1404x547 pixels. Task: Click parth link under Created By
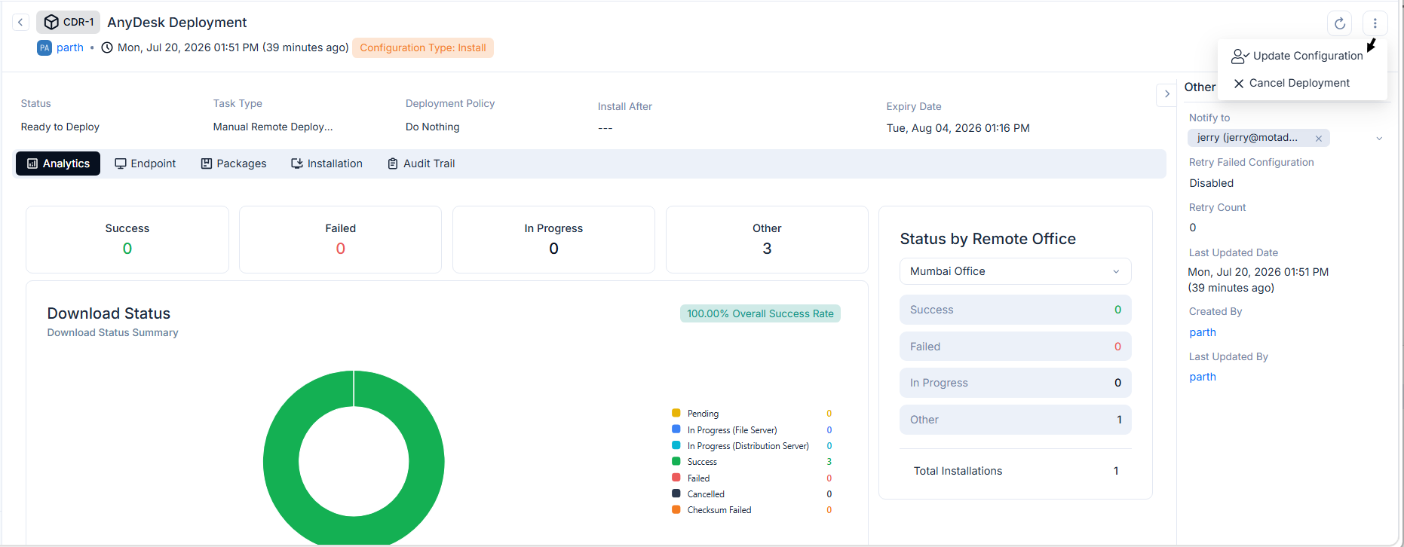tap(1203, 332)
